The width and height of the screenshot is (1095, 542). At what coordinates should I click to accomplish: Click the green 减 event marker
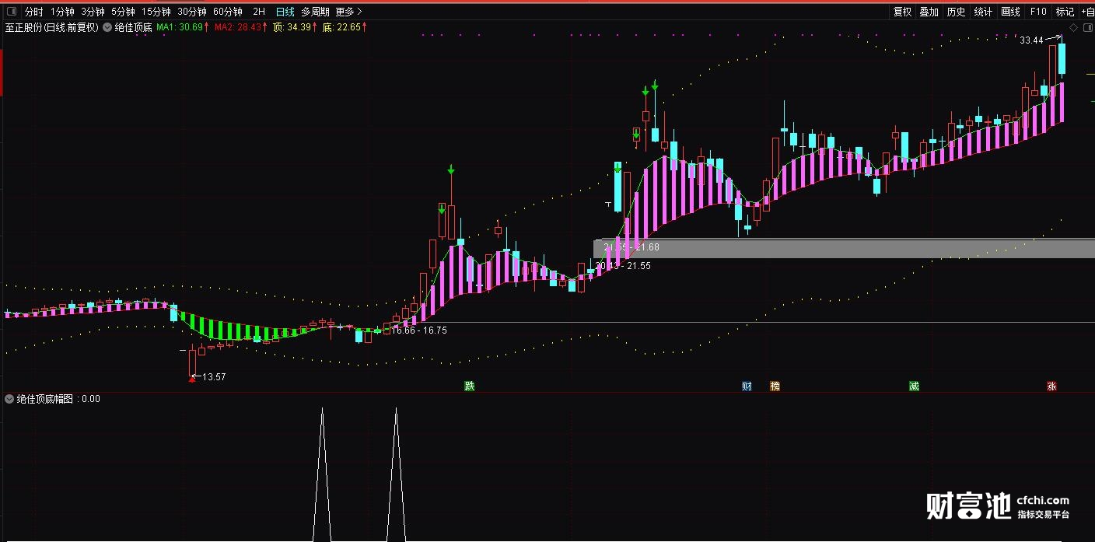914,386
